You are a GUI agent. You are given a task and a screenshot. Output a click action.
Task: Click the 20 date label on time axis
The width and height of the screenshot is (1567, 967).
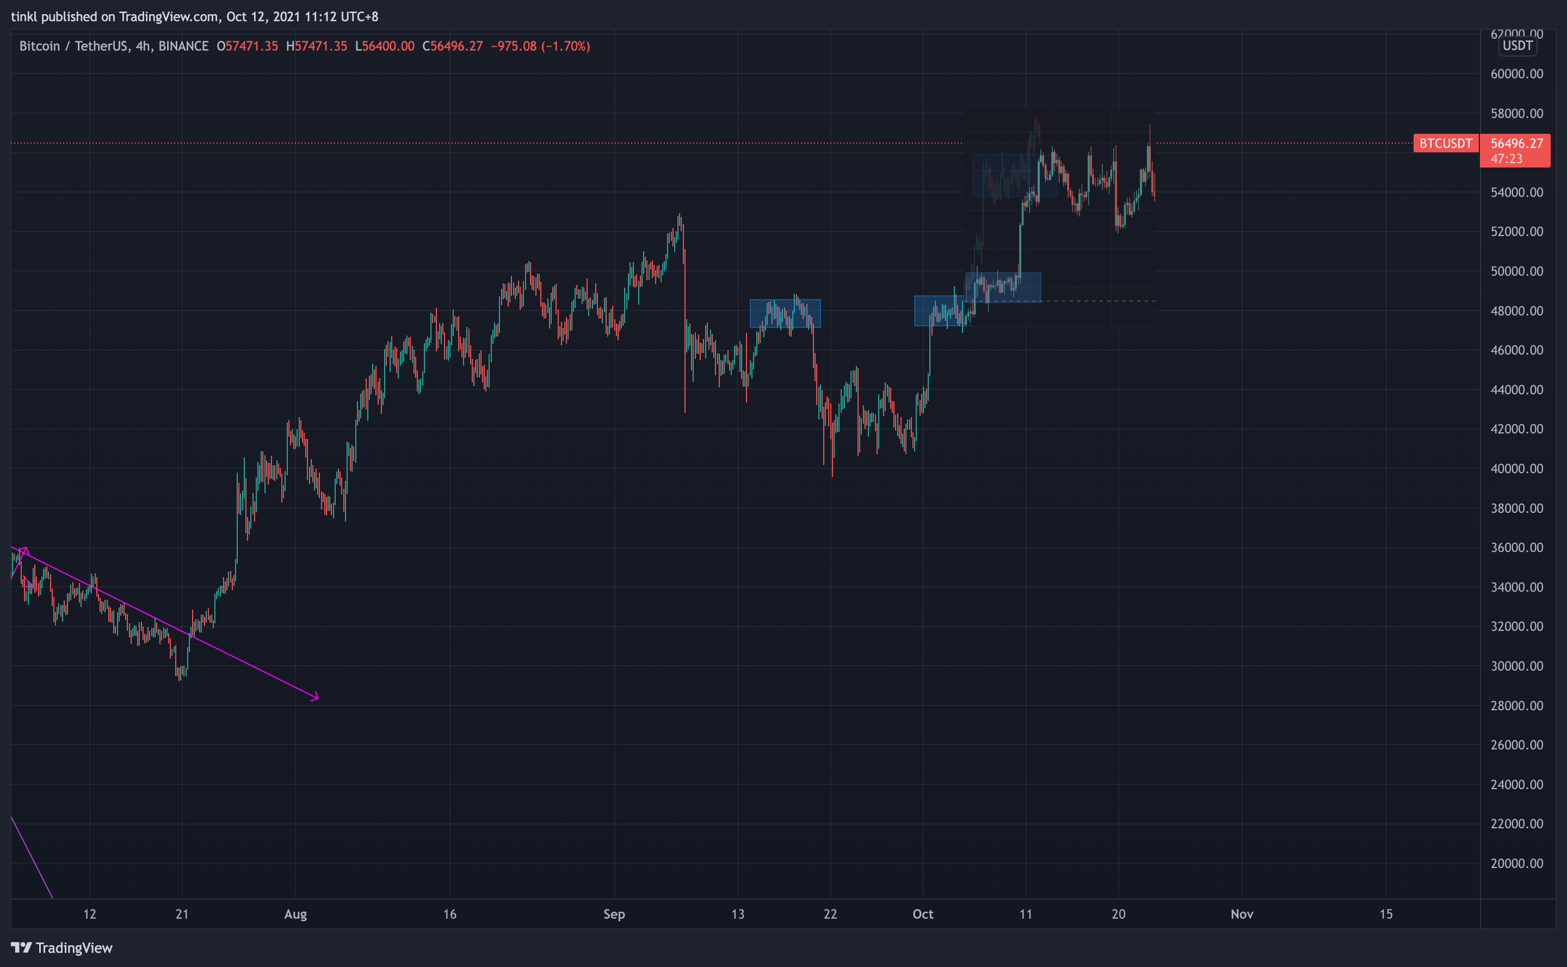[x=1119, y=914]
